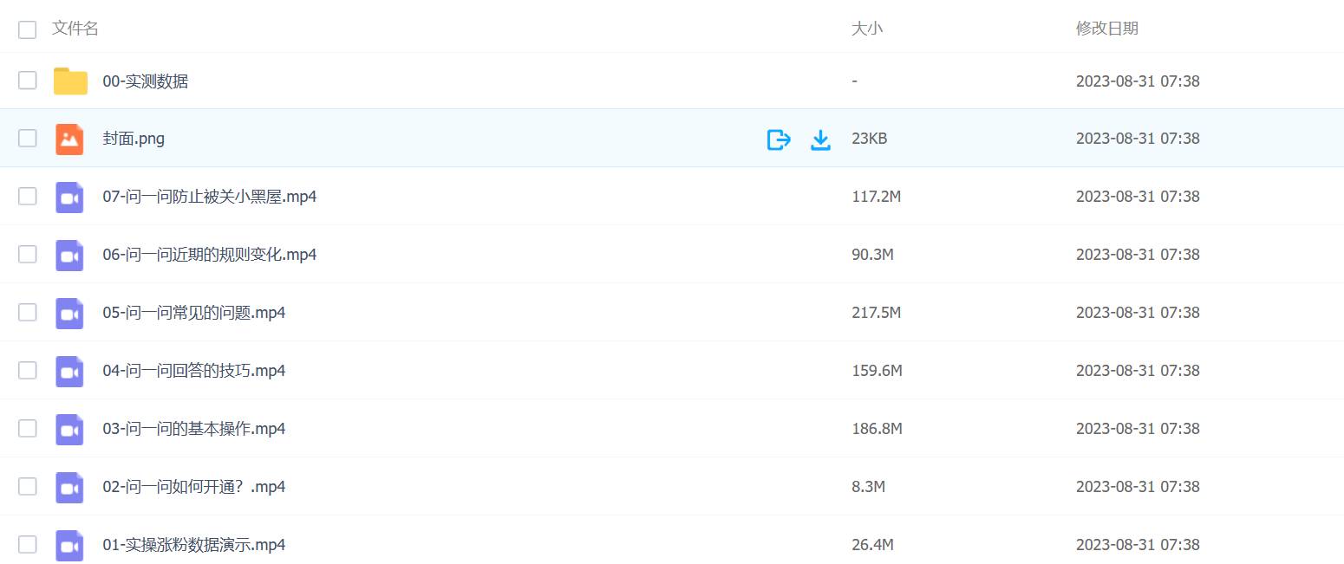Click video icon for 04-问一问回答的技巧.mp4
This screenshot has width=1344, height=564.
coord(69,371)
